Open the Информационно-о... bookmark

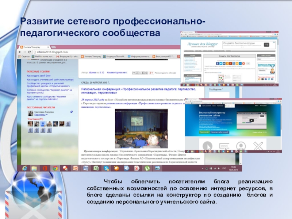point(139,57)
